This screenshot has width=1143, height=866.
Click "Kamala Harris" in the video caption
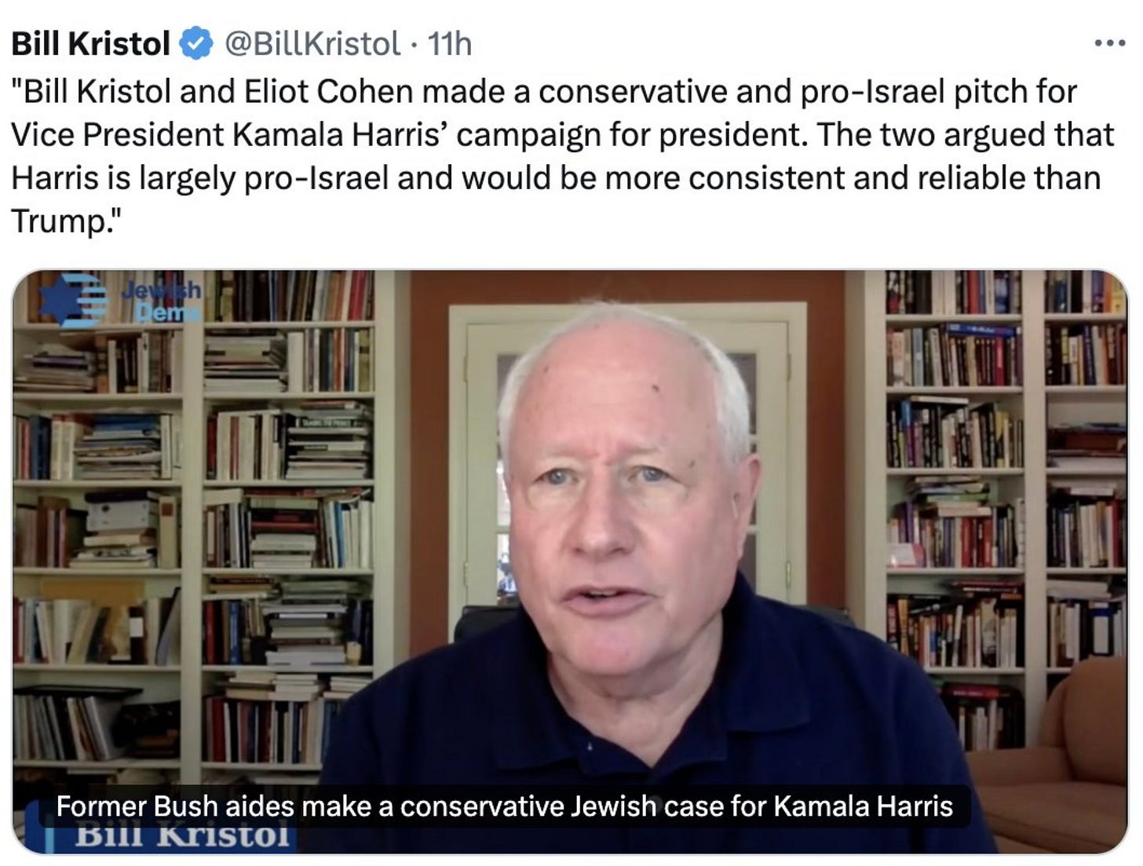[x=864, y=806]
